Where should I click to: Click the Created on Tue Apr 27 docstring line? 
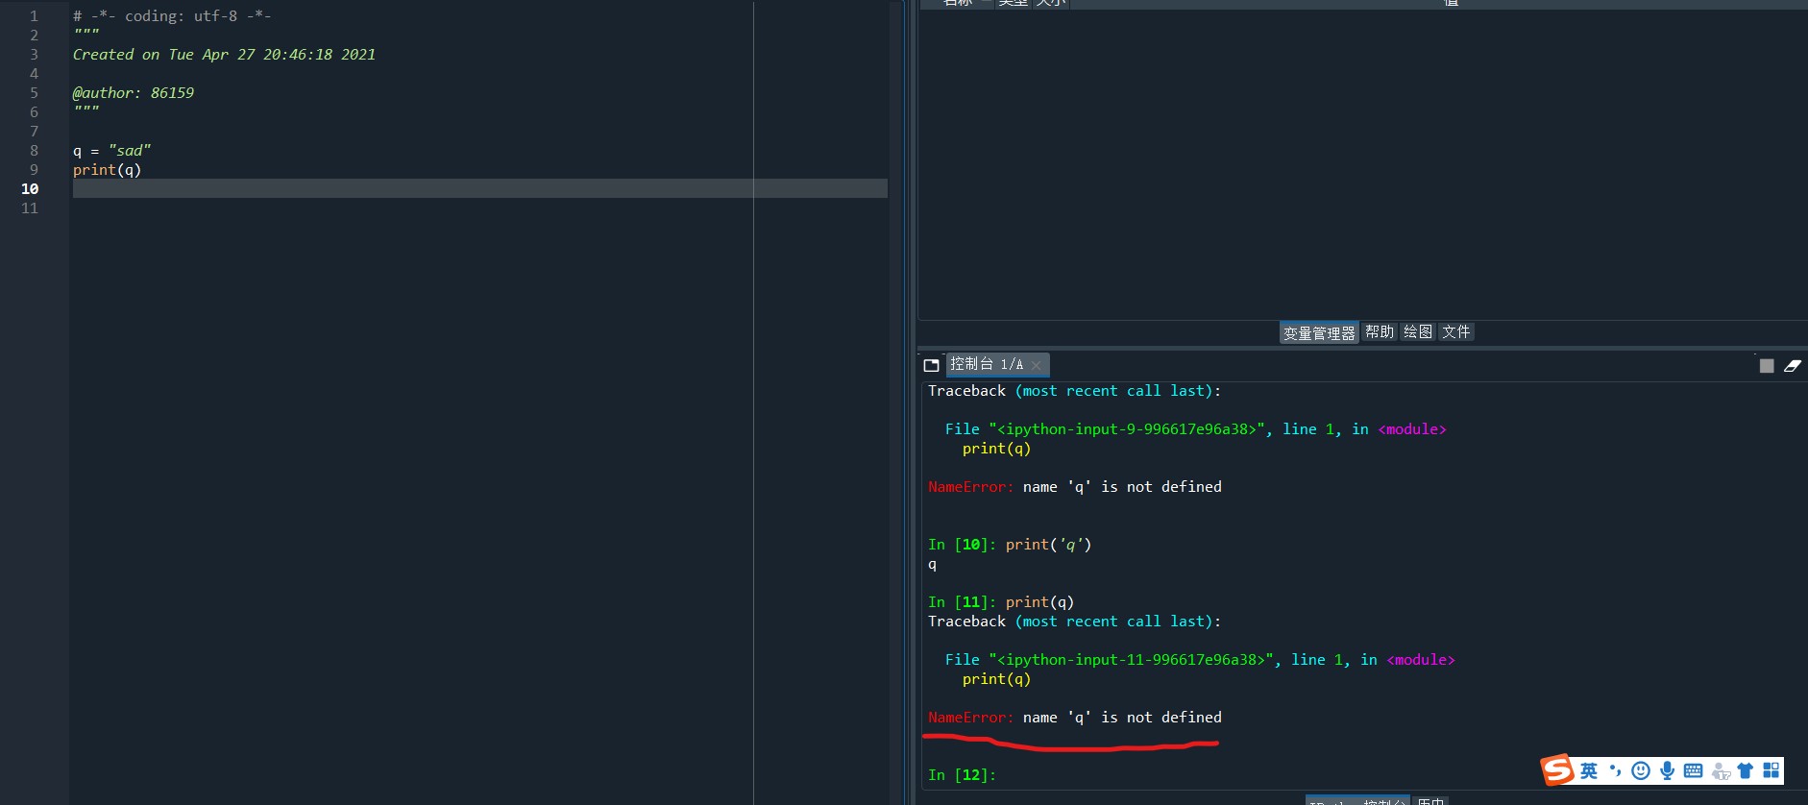coord(224,55)
